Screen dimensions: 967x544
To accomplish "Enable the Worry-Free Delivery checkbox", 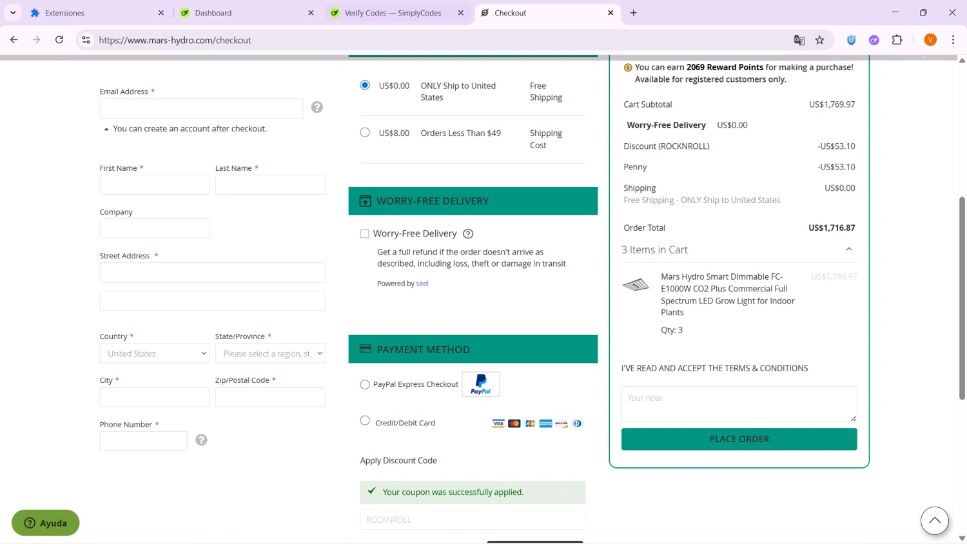I will [x=365, y=234].
